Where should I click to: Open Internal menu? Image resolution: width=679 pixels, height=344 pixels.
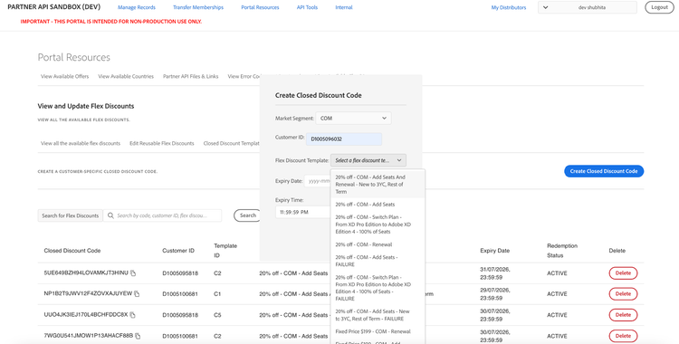point(344,7)
